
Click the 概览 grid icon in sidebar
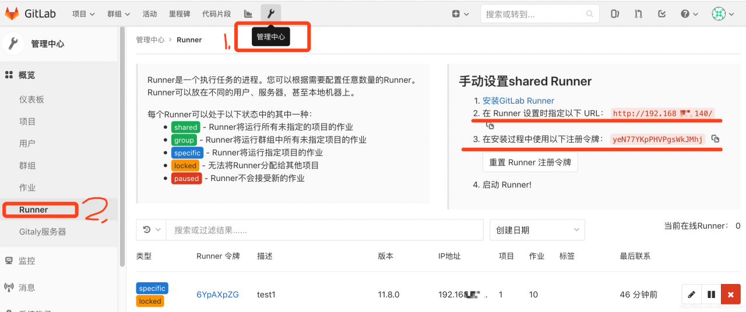[x=9, y=75]
